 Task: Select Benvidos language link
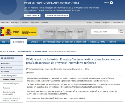click(x=25, y=23)
